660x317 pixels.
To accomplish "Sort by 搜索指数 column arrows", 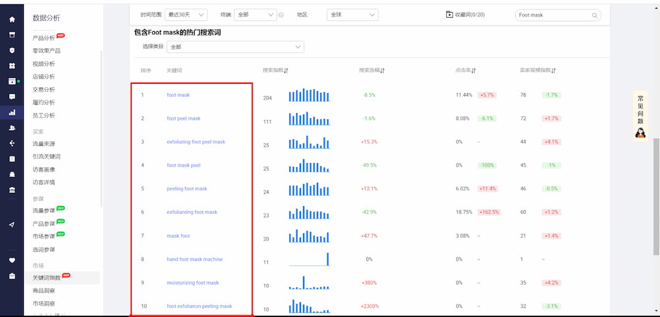I will click(286, 71).
